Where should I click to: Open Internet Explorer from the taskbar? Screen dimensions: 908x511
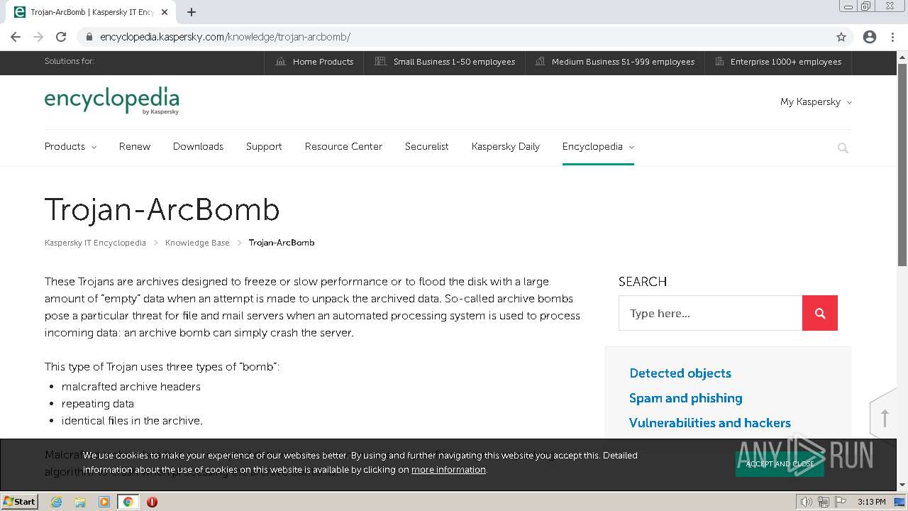pos(57,502)
